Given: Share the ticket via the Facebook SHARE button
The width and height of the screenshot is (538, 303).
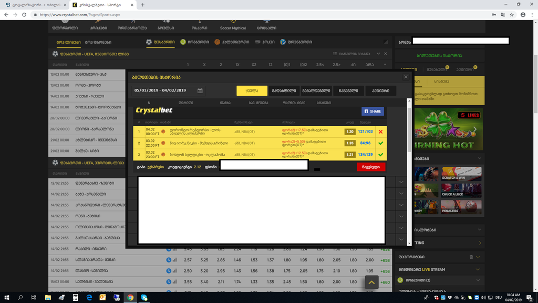Looking at the screenshot, I should coord(373,112).
